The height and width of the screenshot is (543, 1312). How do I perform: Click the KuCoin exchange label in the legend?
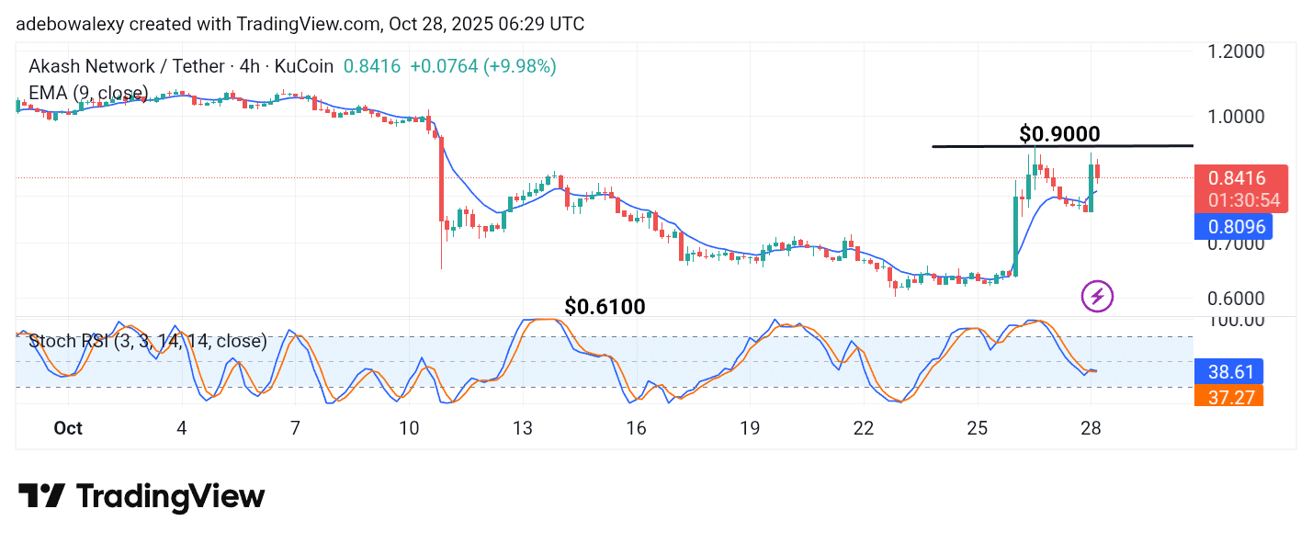(x=303, y=66)
